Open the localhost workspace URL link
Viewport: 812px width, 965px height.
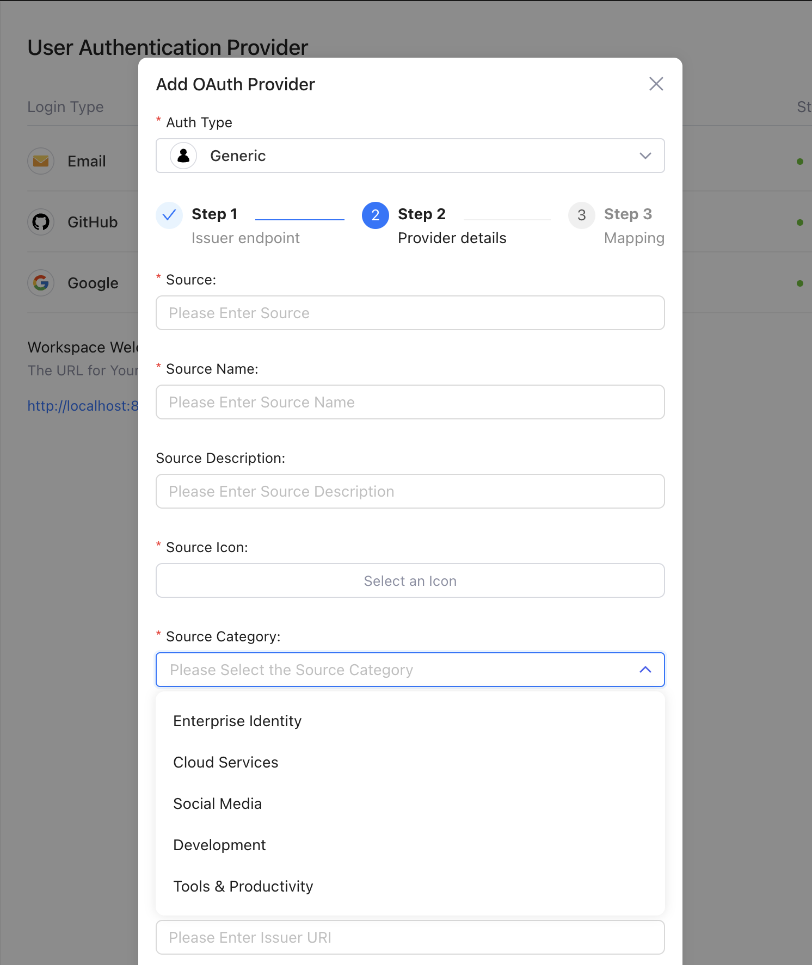point(83,406)
